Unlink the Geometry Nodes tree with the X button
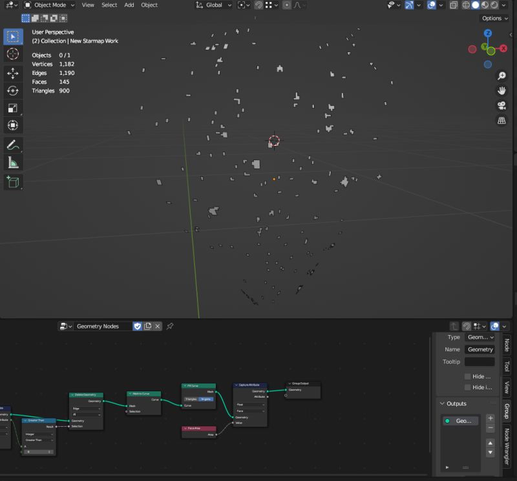The width and height of the screenshot is (517, 481). point(157,326)
